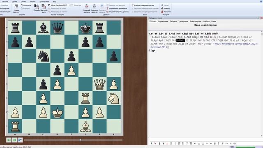Switch to the LiveBook tab

click(206, 21)
